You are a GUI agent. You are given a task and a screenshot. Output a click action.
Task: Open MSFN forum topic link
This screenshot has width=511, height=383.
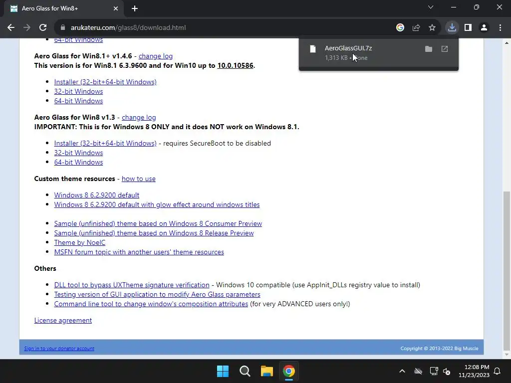click(139, 252)
